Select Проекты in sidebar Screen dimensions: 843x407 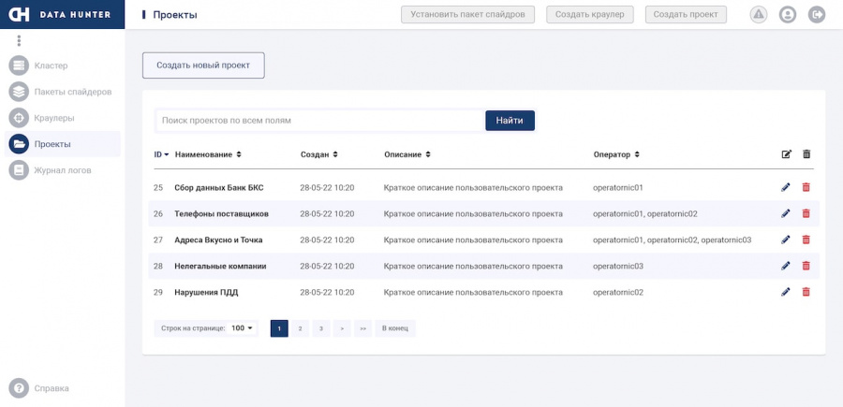click(63, 144)
